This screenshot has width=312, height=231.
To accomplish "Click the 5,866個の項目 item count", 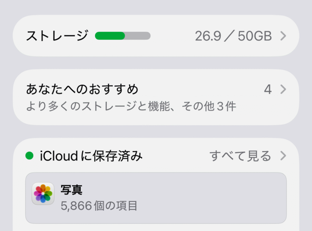I will 99,206.
